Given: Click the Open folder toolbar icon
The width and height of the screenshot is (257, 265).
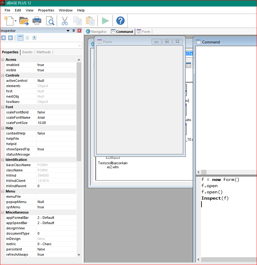Looking at the screenshot, I should (x=24, y=21).
